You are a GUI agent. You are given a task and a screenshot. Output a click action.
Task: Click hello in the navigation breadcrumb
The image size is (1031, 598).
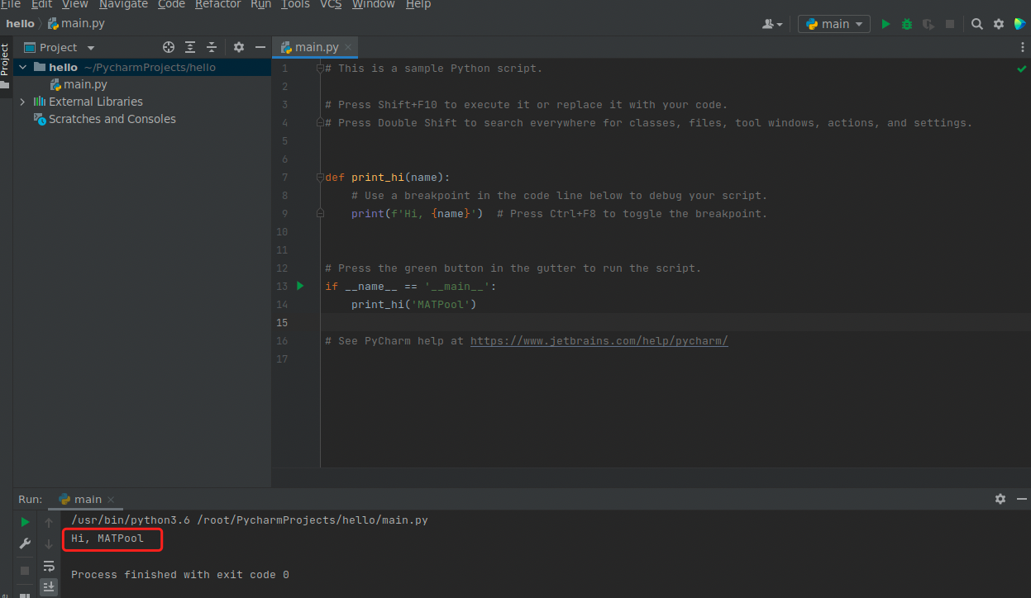click(20, 24)
